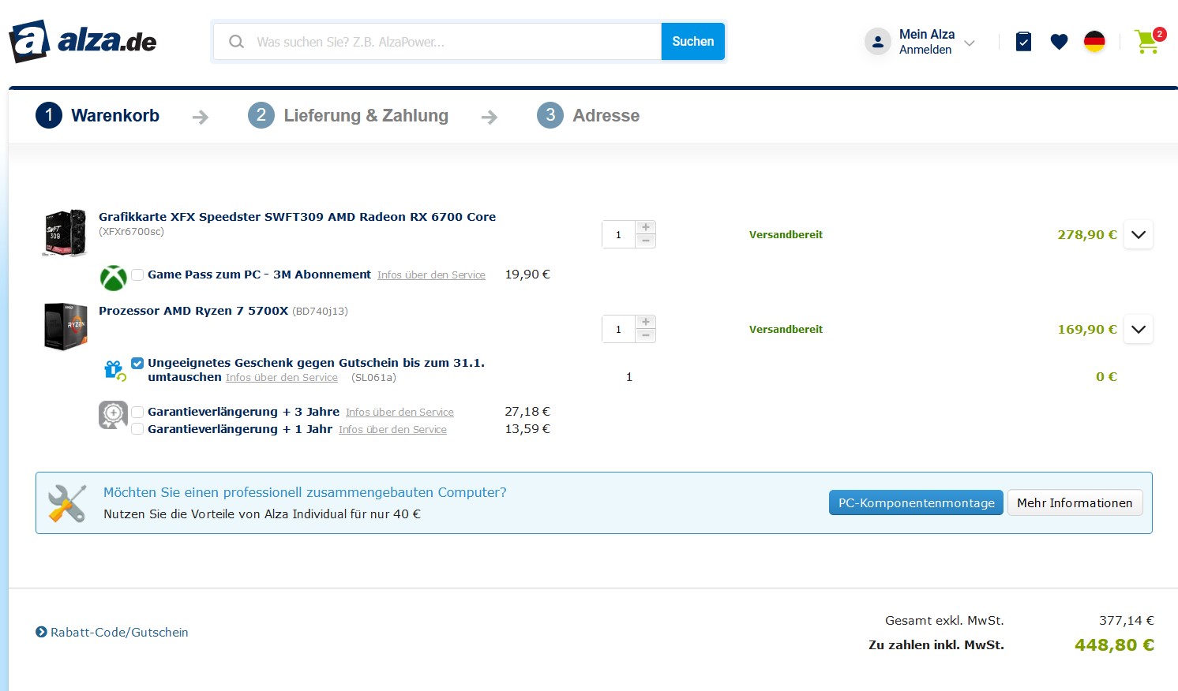This screenshot has width=1178, height=691.
Task: Click the processor price 169,90 €
Action: 1087,329
